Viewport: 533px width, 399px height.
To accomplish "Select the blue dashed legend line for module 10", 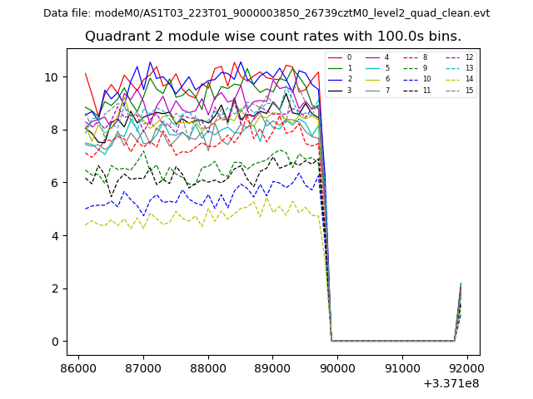I will tap(412, 79).
